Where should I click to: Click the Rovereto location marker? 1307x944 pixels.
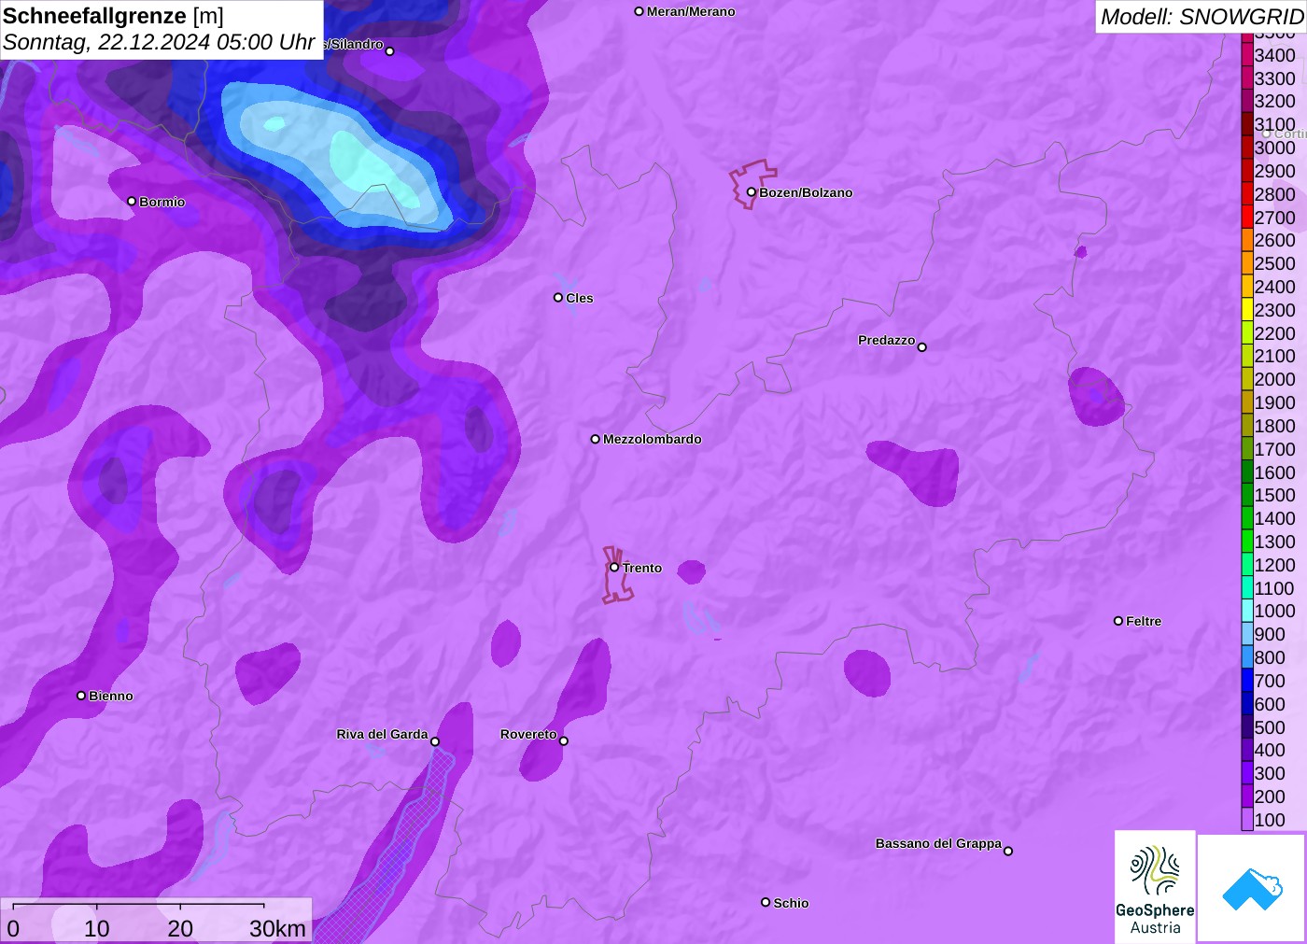click(x=564, y=741)
